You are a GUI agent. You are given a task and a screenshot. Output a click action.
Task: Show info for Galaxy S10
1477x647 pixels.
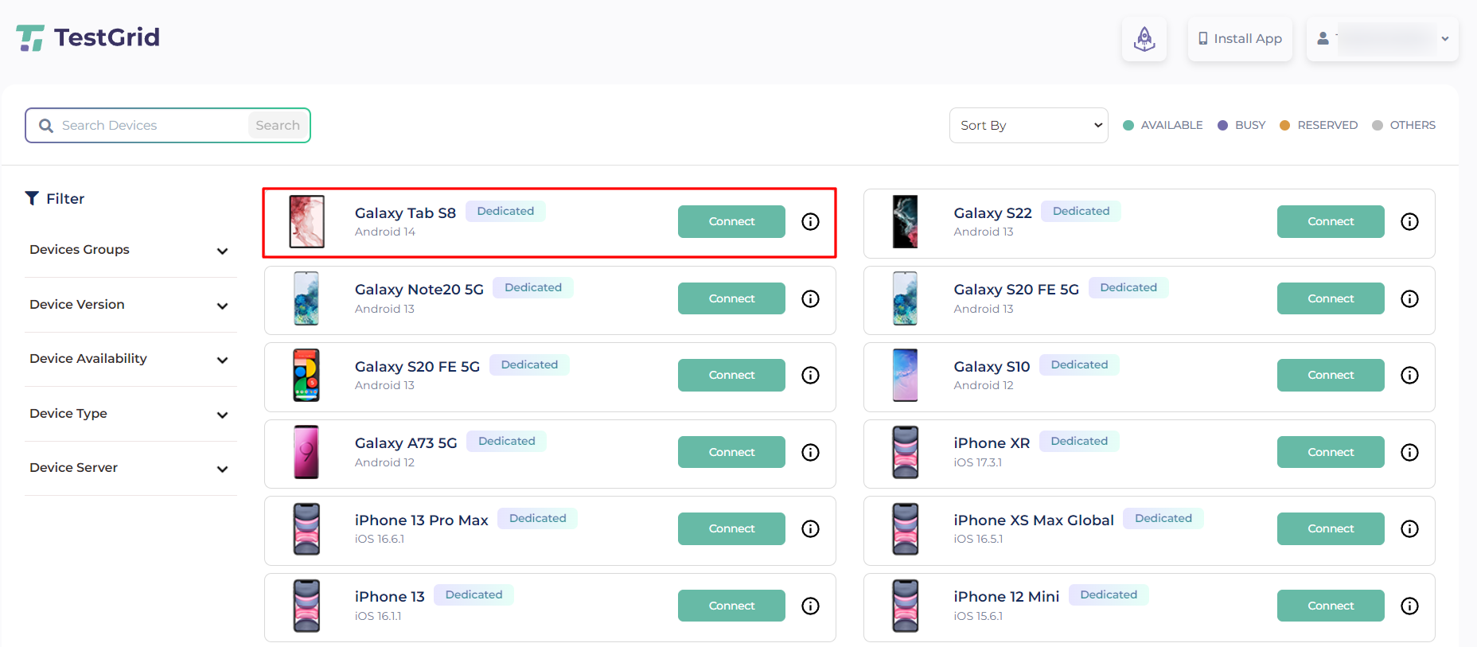coord(1409,375)
